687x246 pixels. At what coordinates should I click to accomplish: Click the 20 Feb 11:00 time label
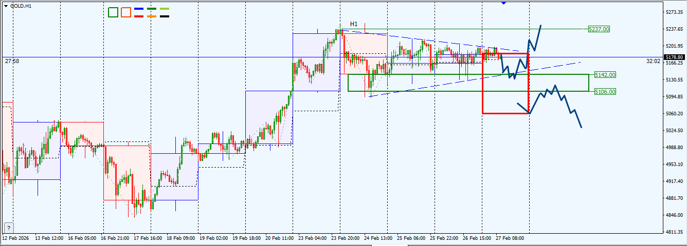coord(279,238)
